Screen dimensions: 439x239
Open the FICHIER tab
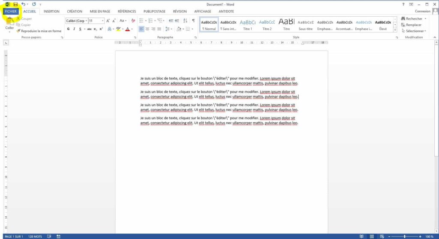point(11,12)
